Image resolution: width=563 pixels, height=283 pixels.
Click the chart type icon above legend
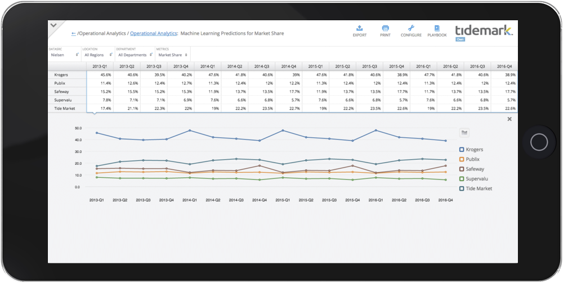tap(464, 133)
